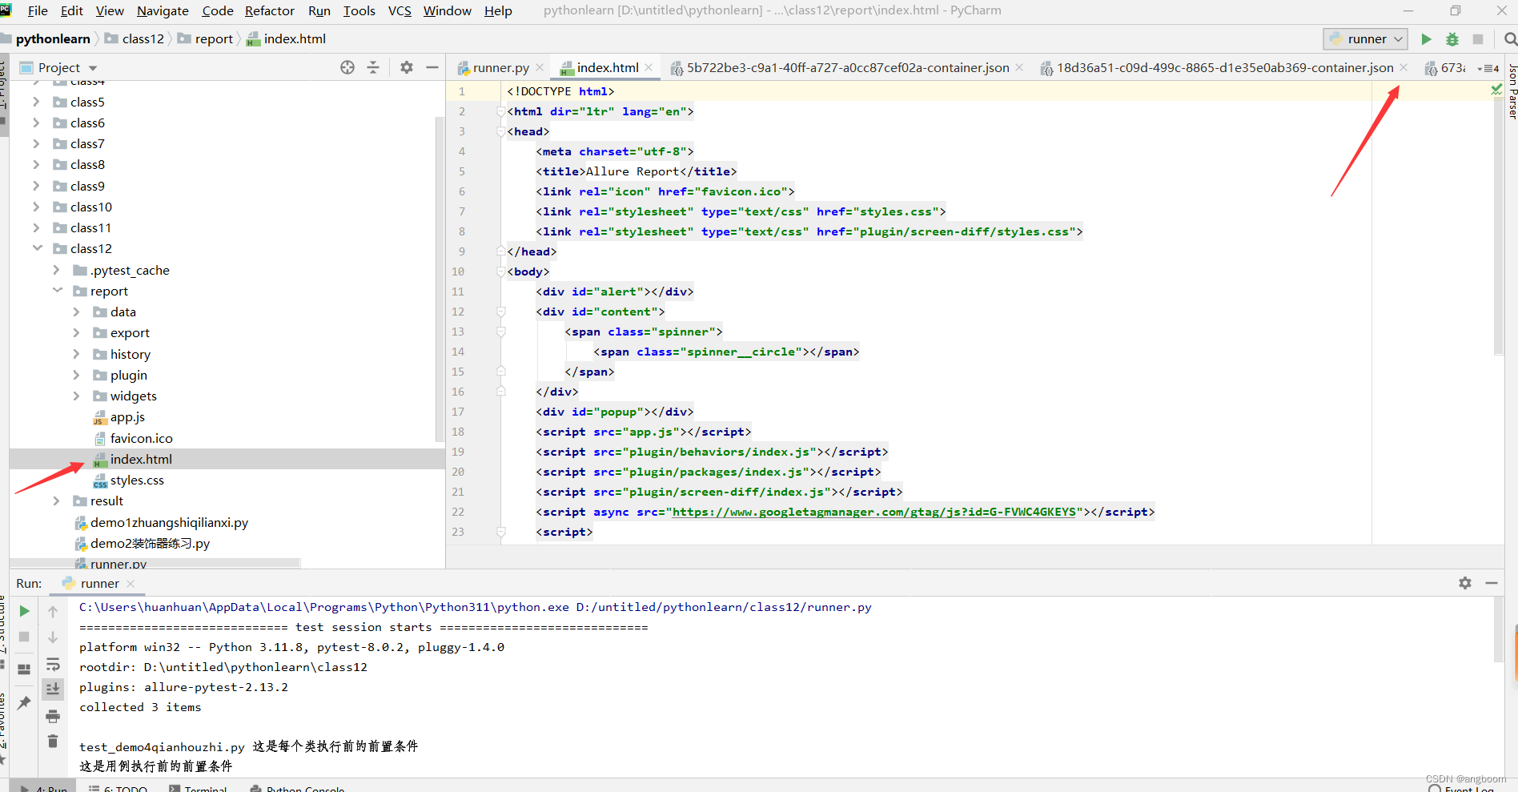Viewport: 1518px width, 792px height.
Task: Open the TODO tool window
Action: click(x=118, y=788)
